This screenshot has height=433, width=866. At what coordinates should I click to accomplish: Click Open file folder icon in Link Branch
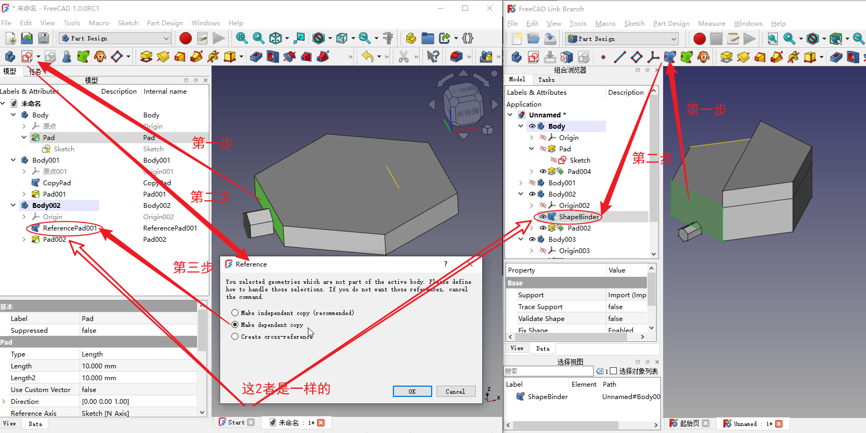pyautogui.click(x=533, y=39)
